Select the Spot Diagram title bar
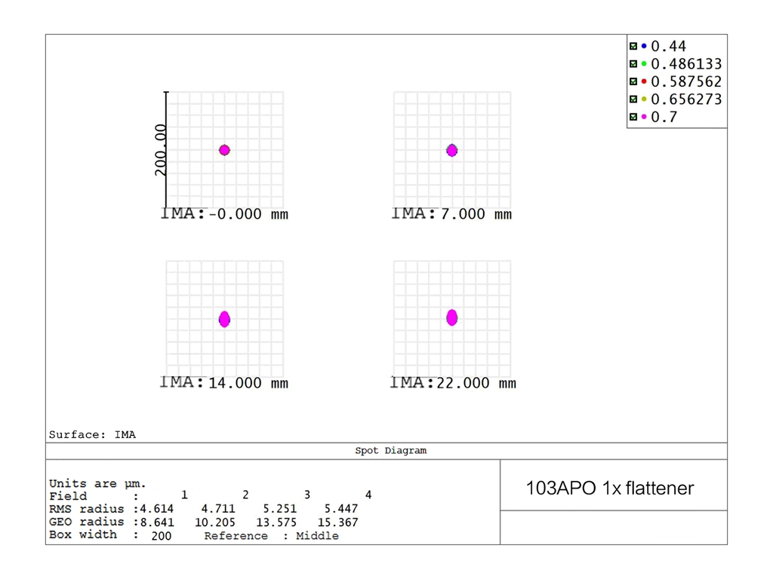The height and width of the screenshot is (579, 773). (x=390, y=451)
